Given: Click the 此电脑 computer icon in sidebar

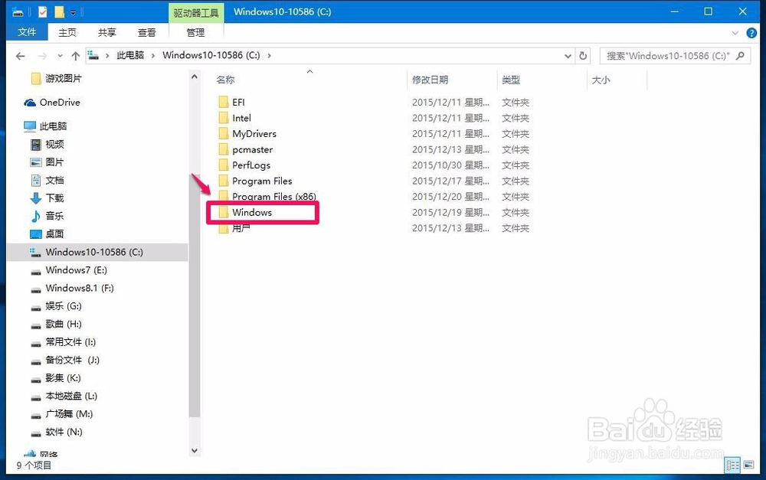Looking at the screenshot, I should coord(30,126).
